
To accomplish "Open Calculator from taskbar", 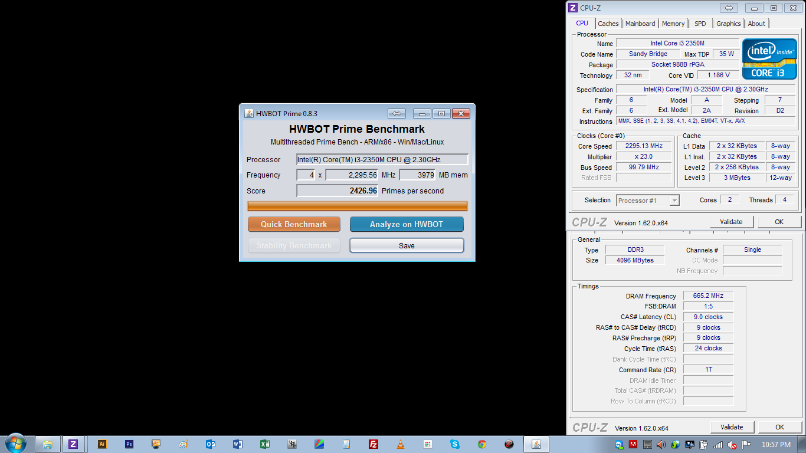I will 346,444.
